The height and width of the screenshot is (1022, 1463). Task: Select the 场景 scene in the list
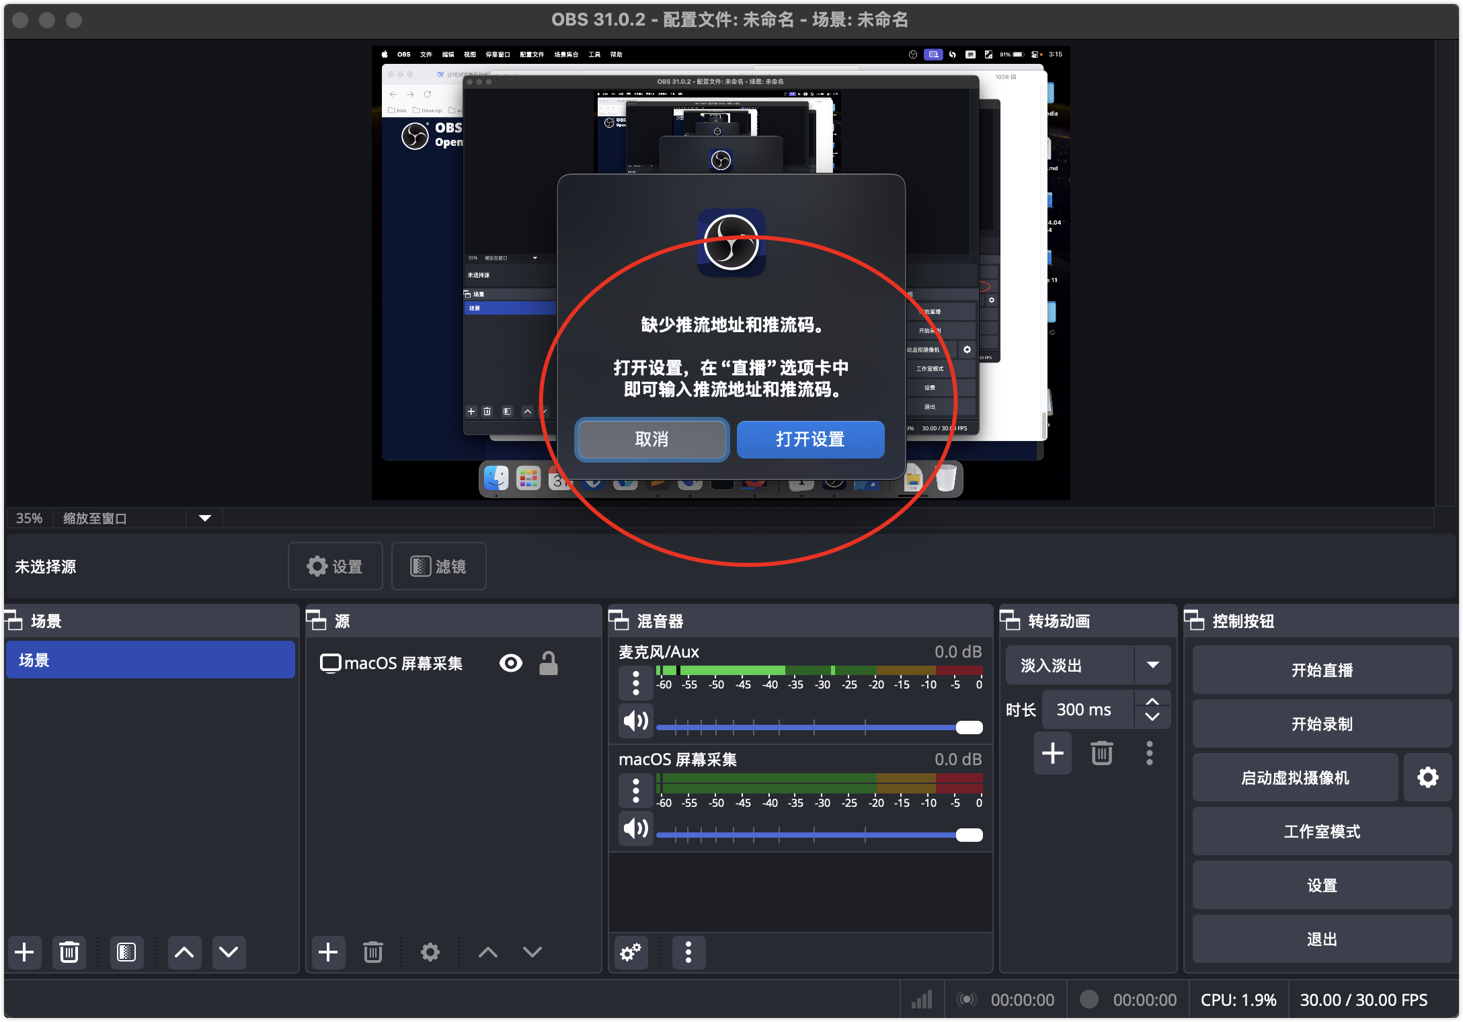tap(151, 660)
